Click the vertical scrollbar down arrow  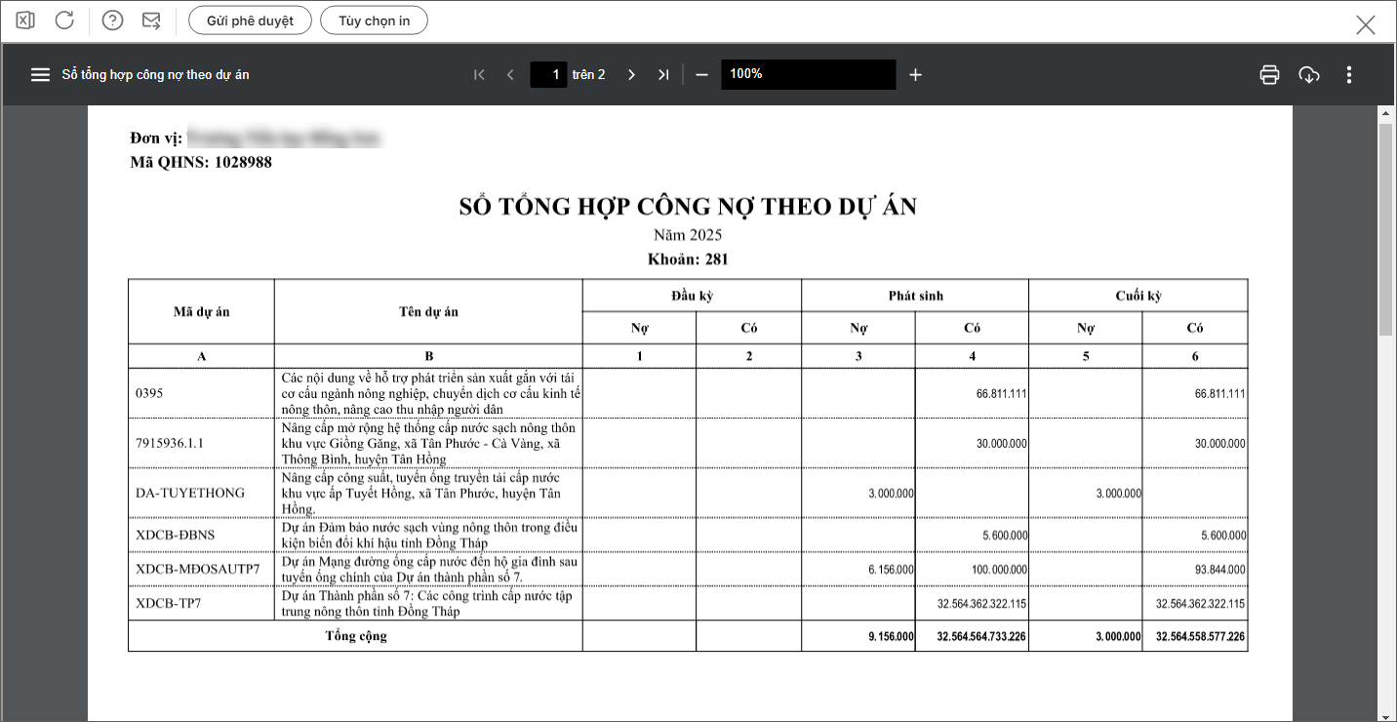coord(1385,715)
